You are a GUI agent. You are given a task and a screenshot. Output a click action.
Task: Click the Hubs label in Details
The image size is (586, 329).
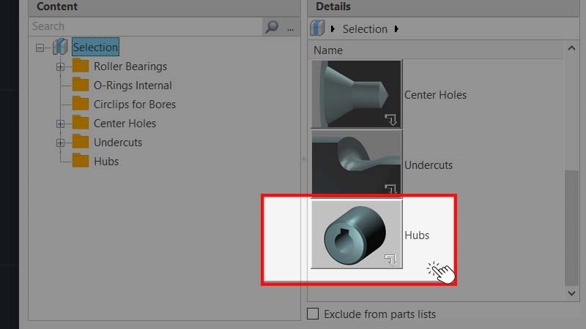(x=417, y=235)
